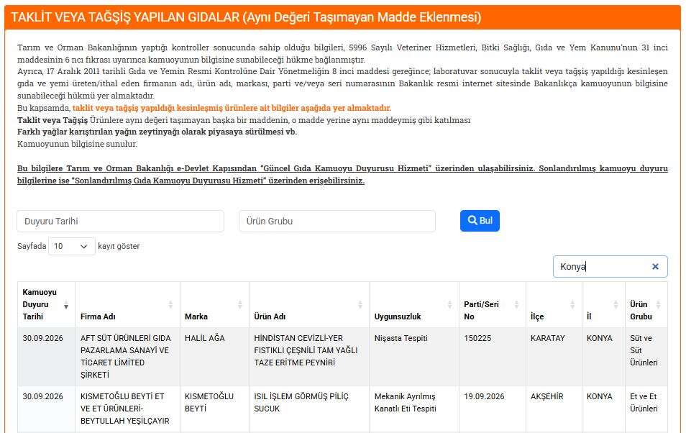
Task: Sort the İl column
Action: (x=616, y=305)
